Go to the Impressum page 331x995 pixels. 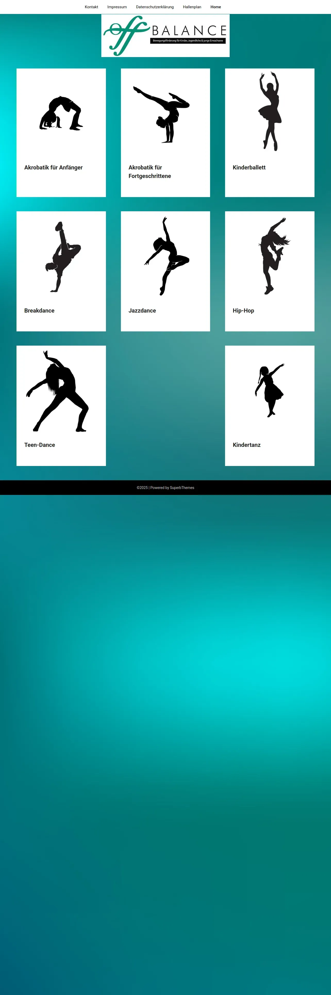coord(117,7)
